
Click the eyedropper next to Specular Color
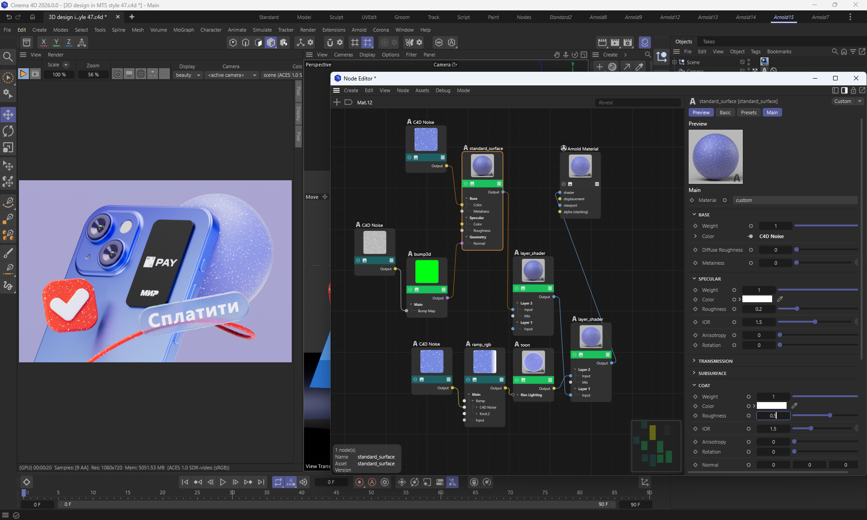[780, 299]
